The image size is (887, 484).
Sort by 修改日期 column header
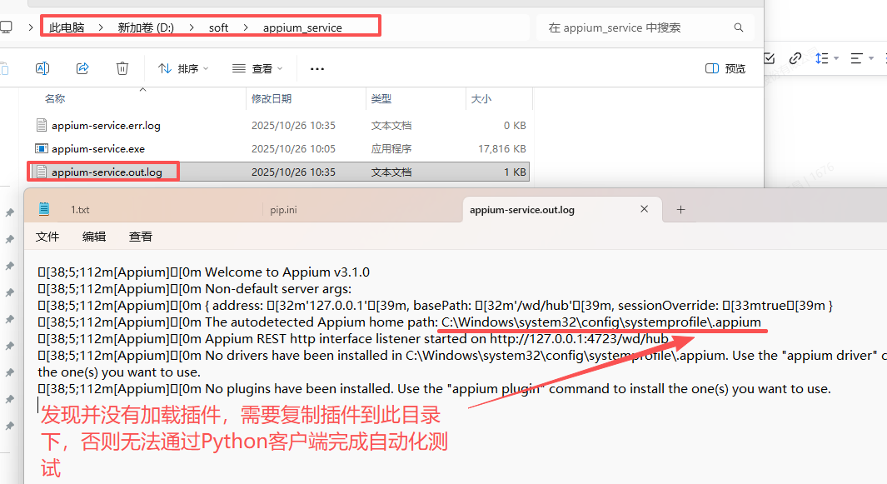click(x=272, y=98)
